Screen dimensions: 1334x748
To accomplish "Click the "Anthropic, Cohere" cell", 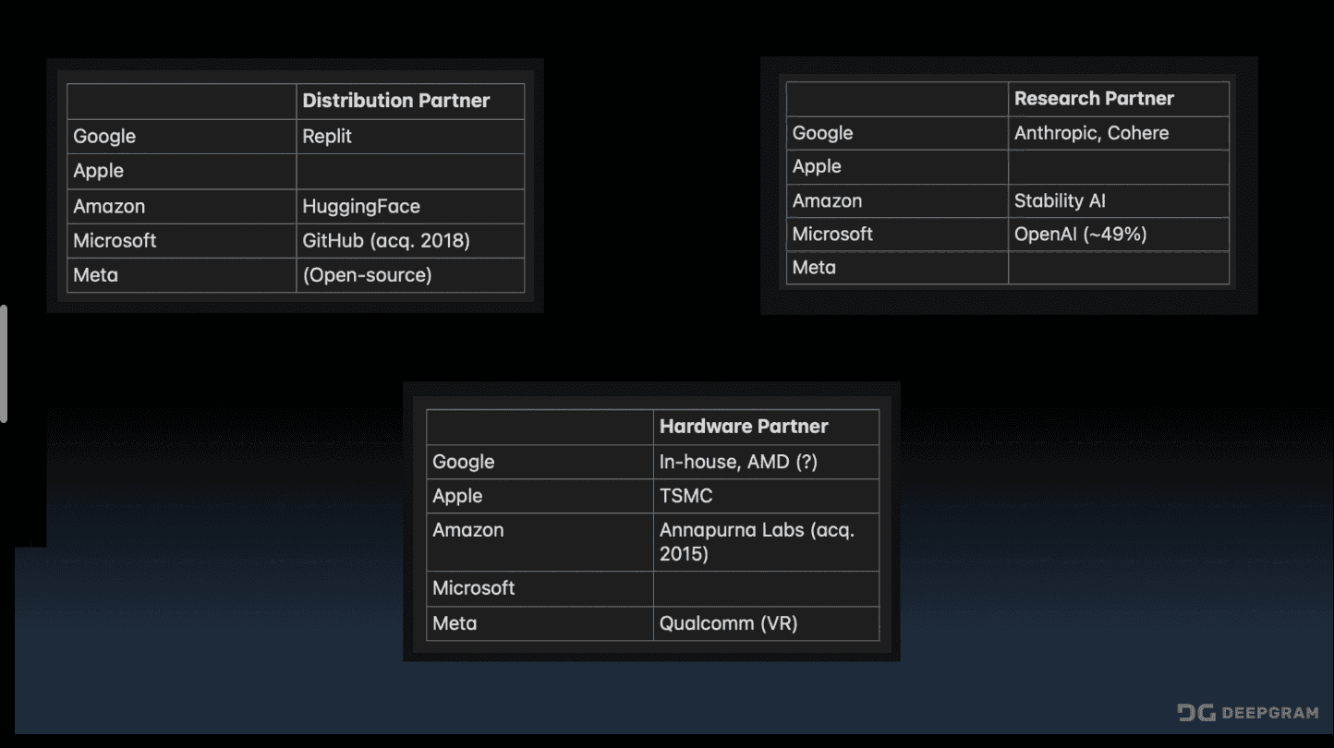I will 1119,133.
